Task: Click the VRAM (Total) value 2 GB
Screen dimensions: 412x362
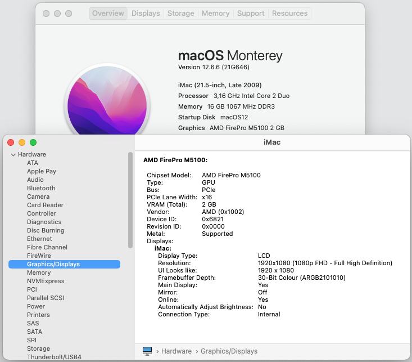Action: point(209,204)
